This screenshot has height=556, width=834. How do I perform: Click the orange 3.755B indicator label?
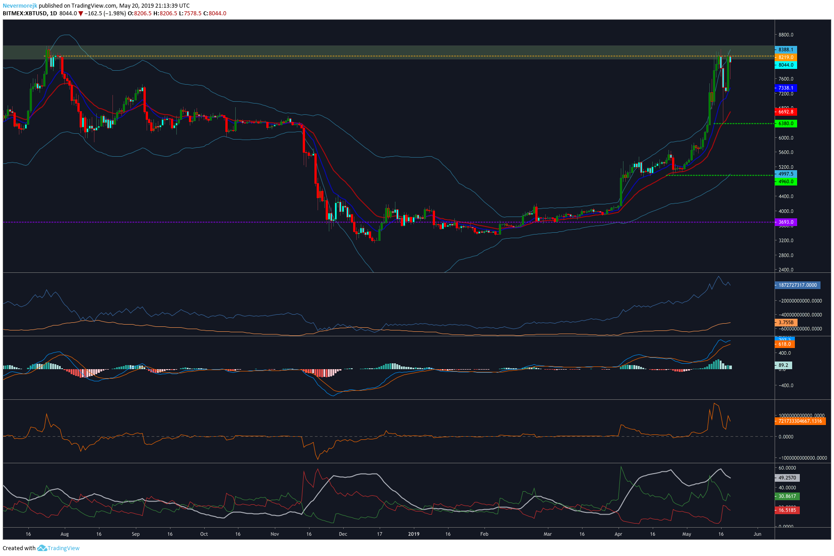pyautogui.click(x=786, y=322)
